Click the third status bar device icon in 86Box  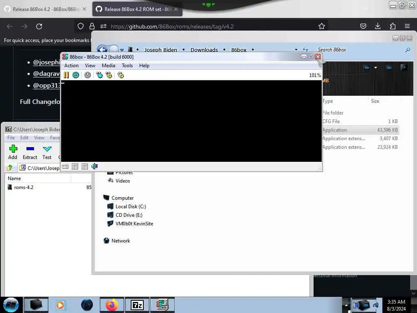85,167
